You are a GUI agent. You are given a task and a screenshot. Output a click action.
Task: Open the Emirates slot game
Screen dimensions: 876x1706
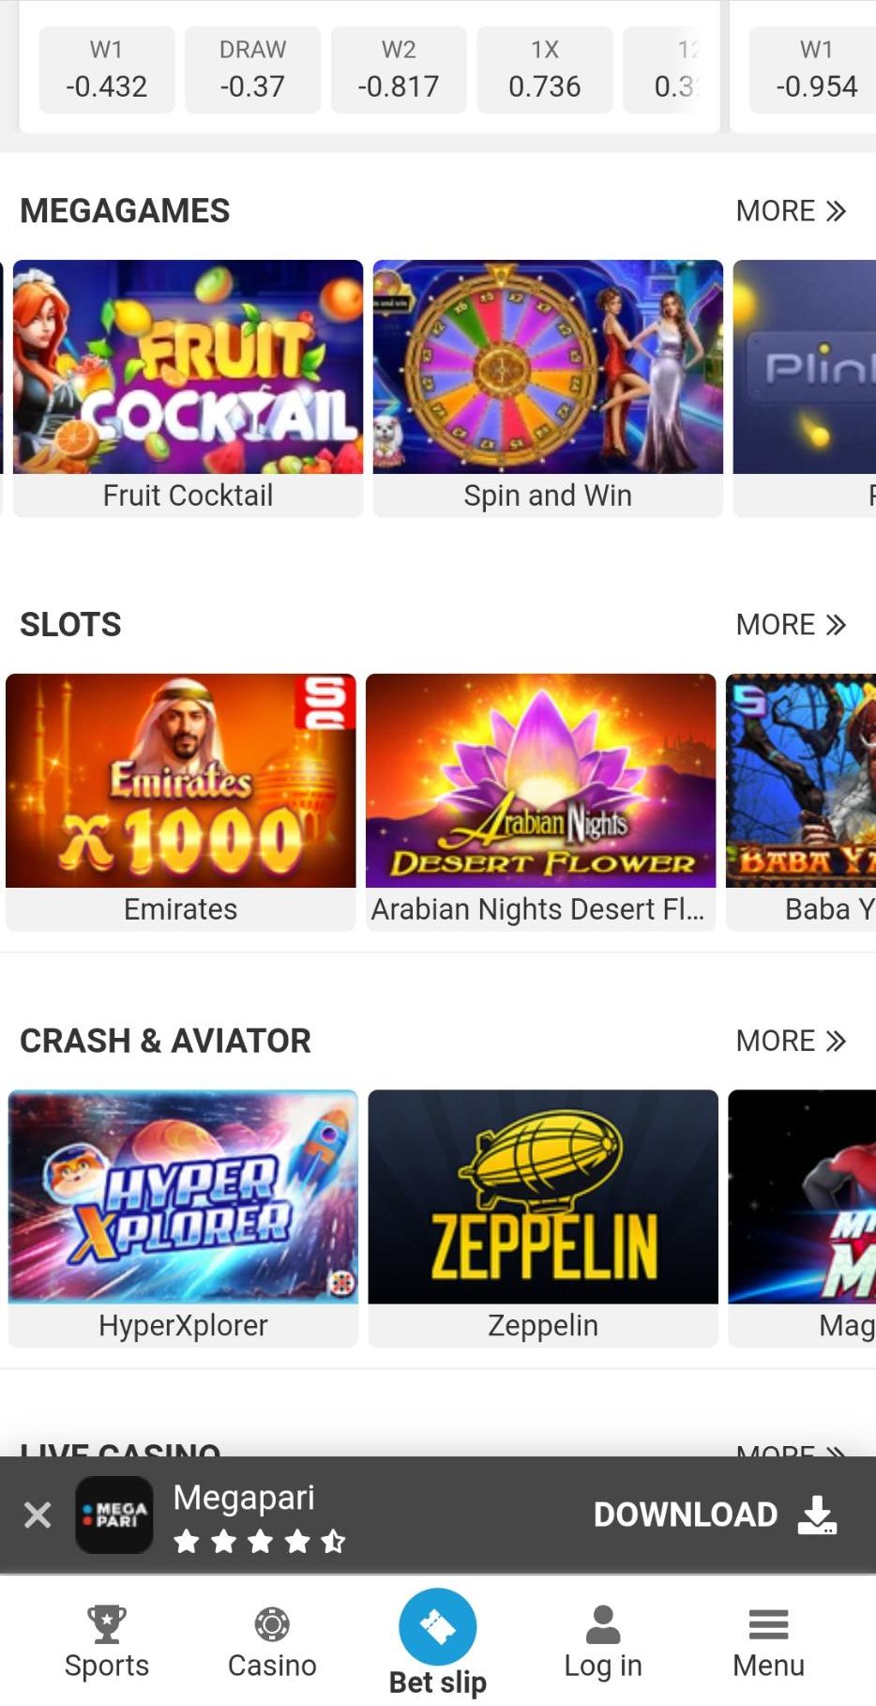pyautogui.click(x=181, y=800)
